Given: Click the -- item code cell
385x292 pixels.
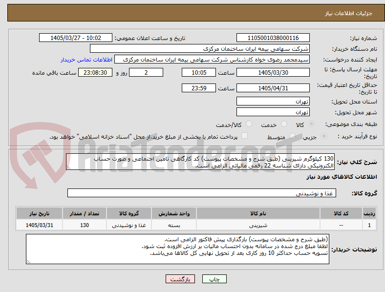Looking at the screenshot, I should [x=341, y=225].
